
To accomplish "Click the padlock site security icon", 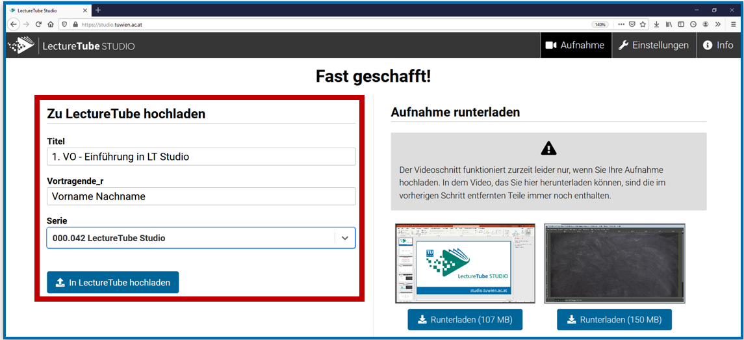I will click(75, 25).
